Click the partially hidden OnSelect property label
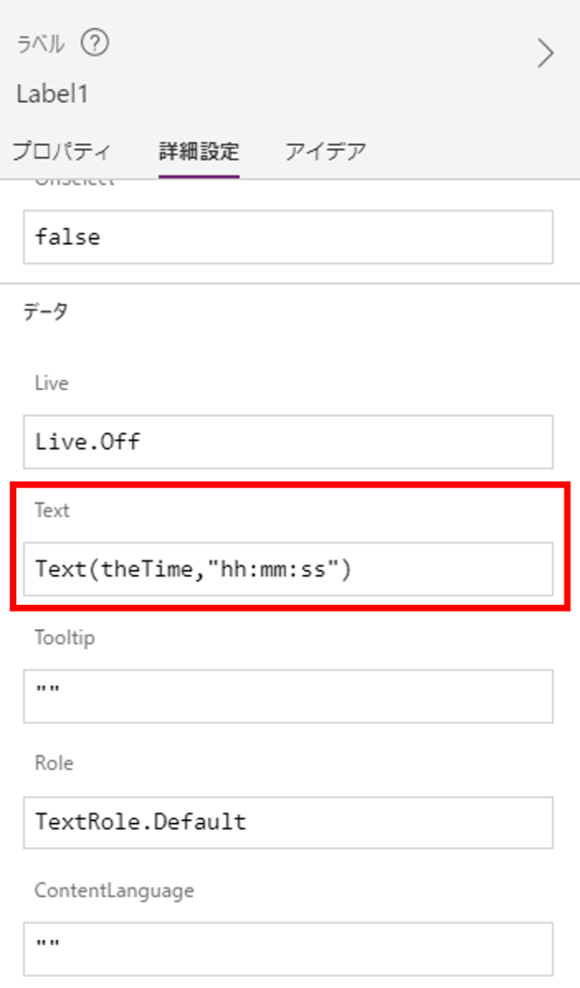The image size is (580, 988). coord(73,183)
